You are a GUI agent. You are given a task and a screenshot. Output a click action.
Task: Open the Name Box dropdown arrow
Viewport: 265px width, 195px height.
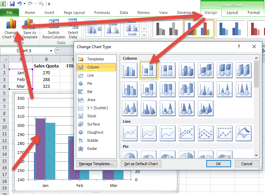click(51, 51)
